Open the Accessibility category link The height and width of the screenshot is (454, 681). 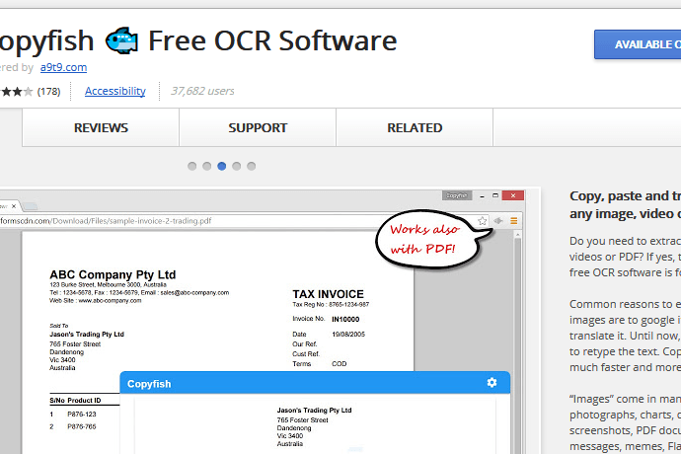click(x=114, y=91)
